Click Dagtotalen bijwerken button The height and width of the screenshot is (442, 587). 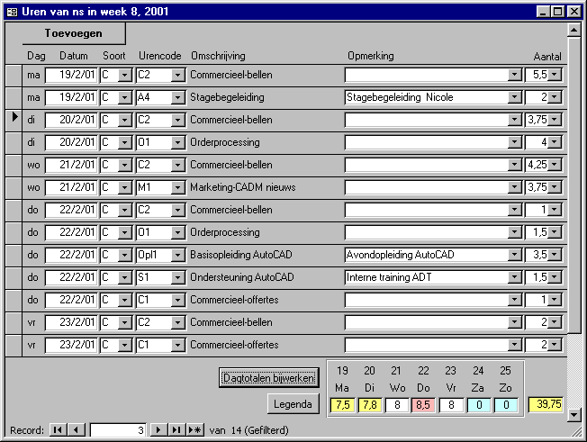[x=269, y=377]
